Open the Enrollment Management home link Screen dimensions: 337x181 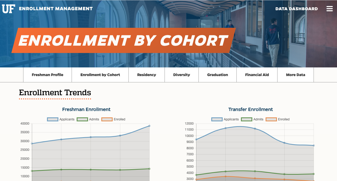56,9
